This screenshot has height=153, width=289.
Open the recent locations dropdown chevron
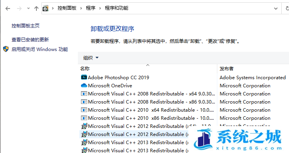[28, 8]
